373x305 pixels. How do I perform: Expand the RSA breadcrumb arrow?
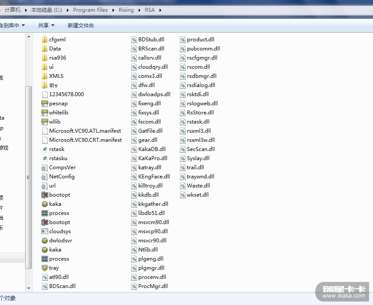coord(160,10)
